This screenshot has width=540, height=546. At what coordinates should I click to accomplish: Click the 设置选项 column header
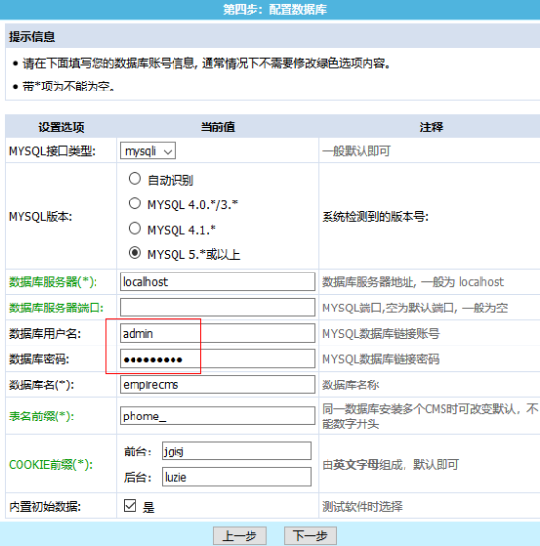point(61,127)
